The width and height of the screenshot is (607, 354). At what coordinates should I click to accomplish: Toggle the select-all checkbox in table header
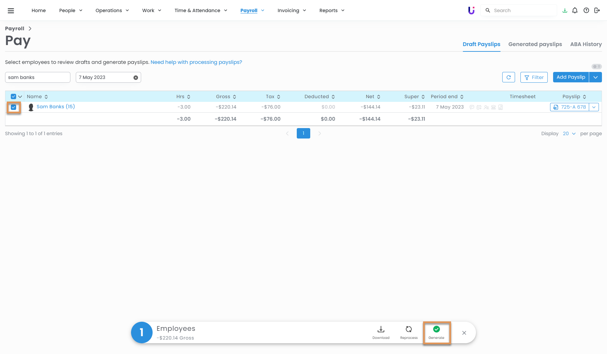[13, 96]
